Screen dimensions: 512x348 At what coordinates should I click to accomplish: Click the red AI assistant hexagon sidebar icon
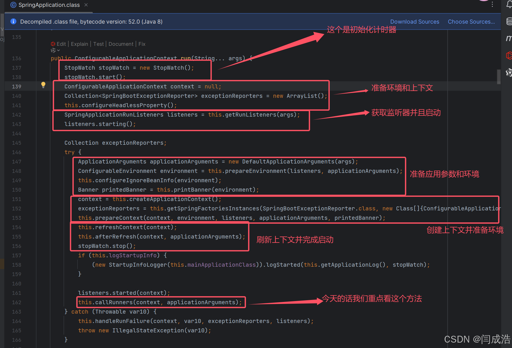coord(509,56)
